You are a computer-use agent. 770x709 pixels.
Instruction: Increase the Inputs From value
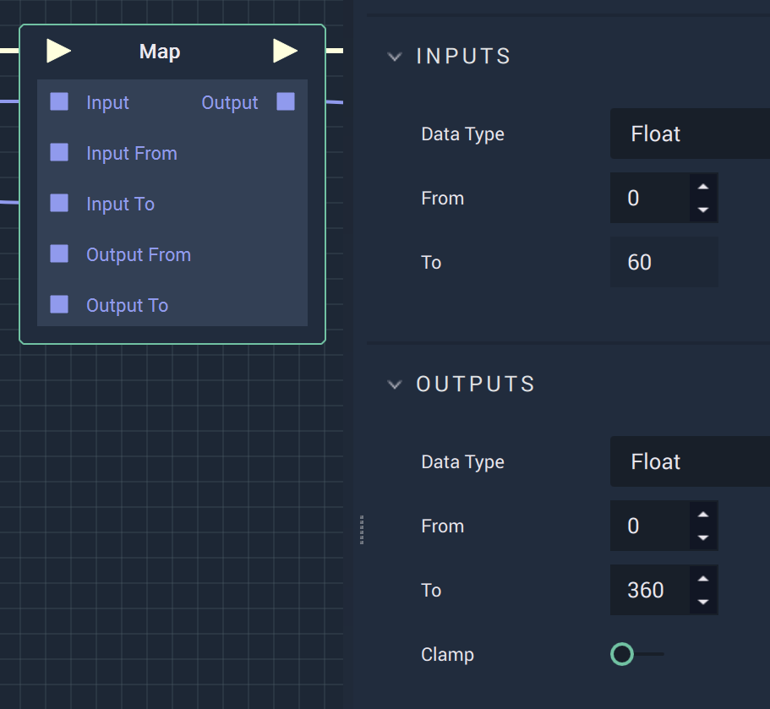(703, 187)
